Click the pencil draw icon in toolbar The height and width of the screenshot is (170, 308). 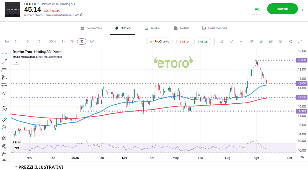(222, 41)
